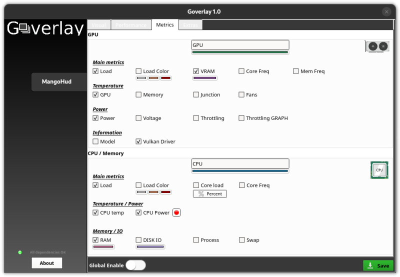The height and width of the screenshot is (277, 400).
Task: Pick the CPU text blue color bar
Action: pos(240,171)
